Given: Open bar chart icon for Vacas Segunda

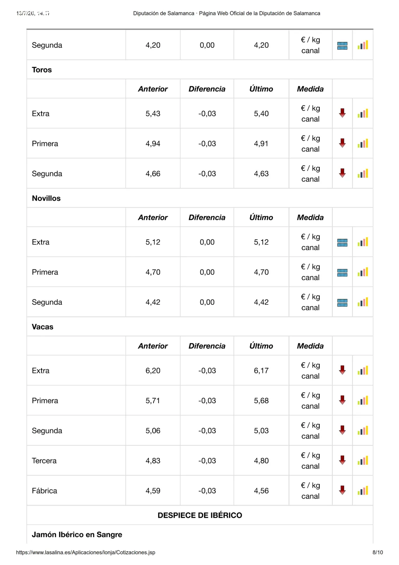Looking at the screenshot, I should tap(363, 430).
